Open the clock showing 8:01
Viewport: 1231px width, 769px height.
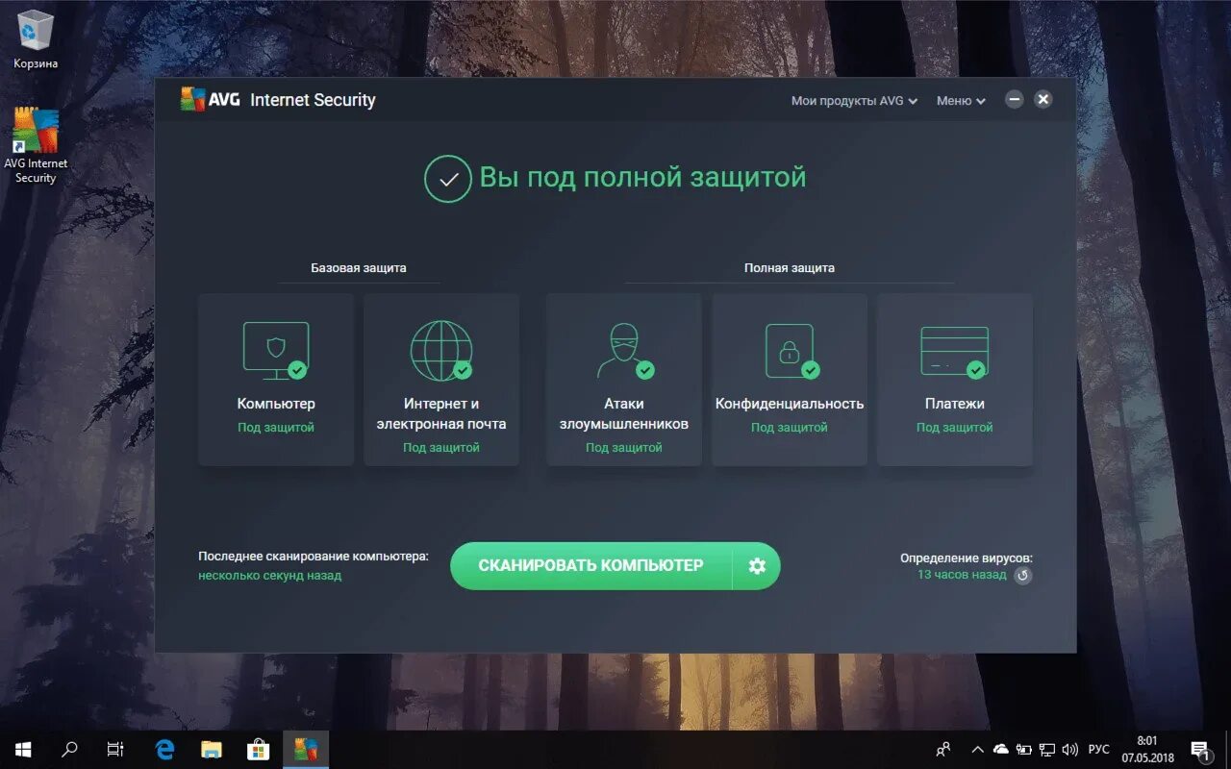[x=1147, y=750]
